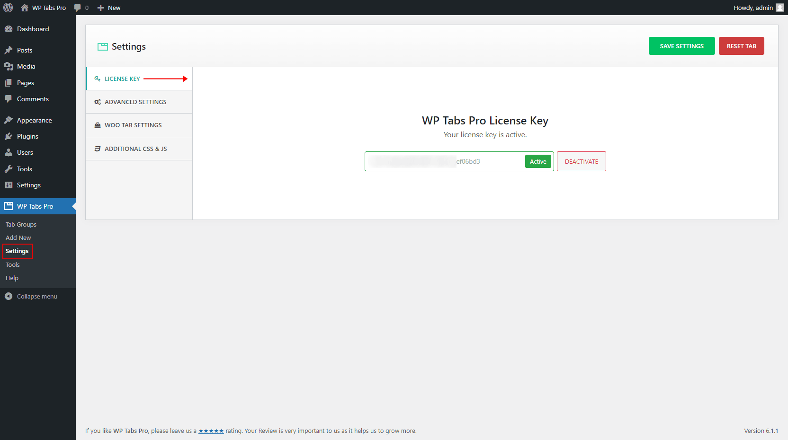
Task: Open the New content dropdown in admin bar
Action: coord(109,8)
